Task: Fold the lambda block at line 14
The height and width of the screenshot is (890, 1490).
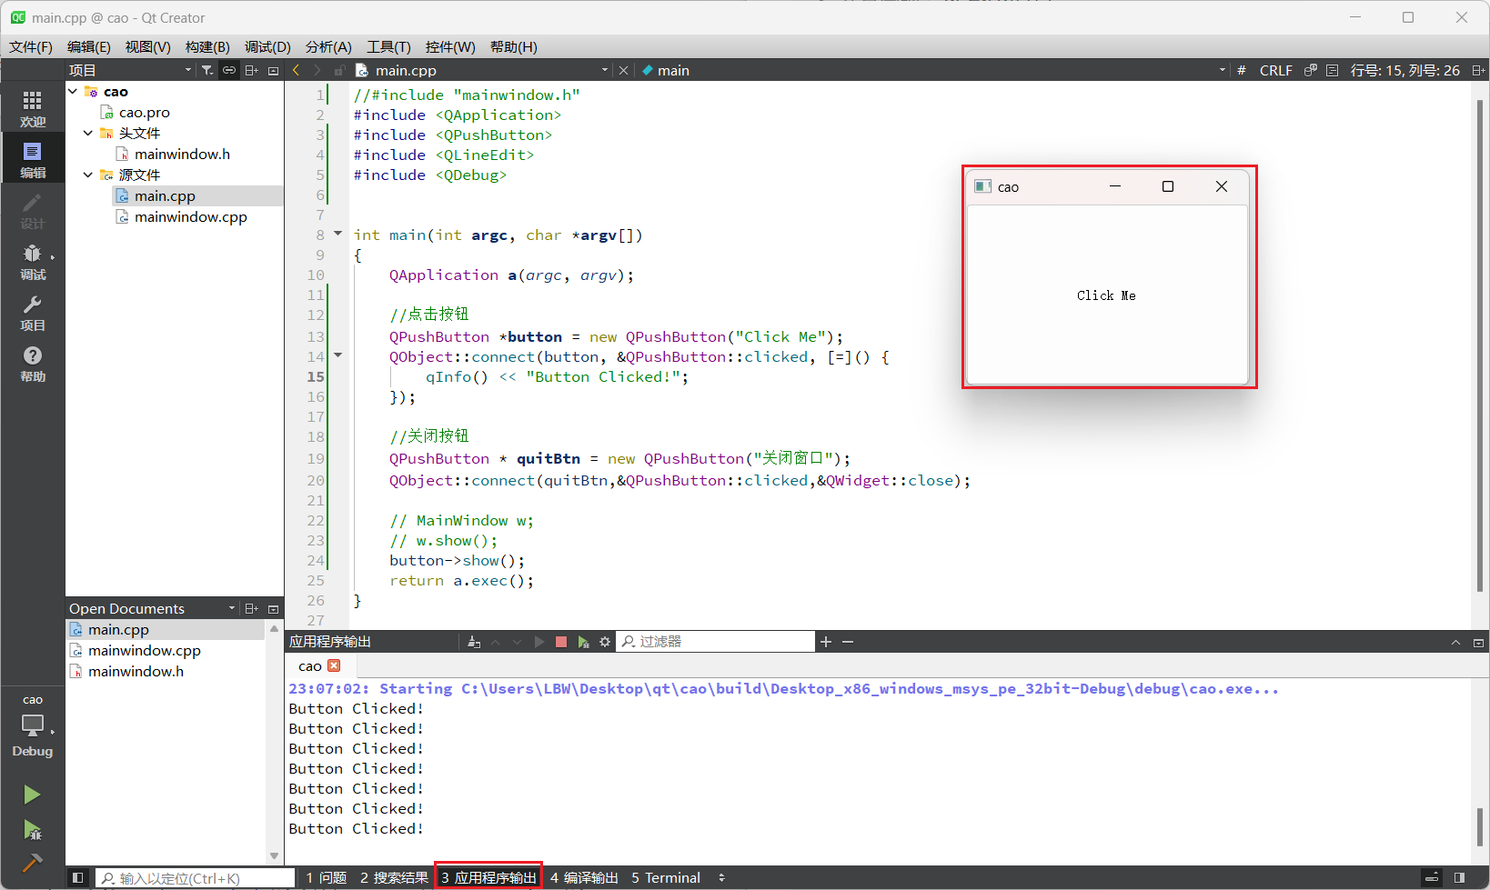Action: point(337,355)
